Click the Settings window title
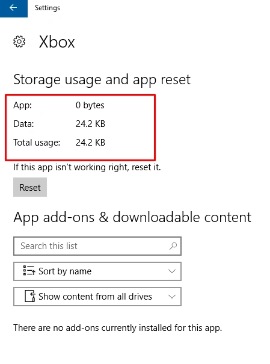Viewport: 270px width, 364px height. pyautogui.click(x=48, y=8)
